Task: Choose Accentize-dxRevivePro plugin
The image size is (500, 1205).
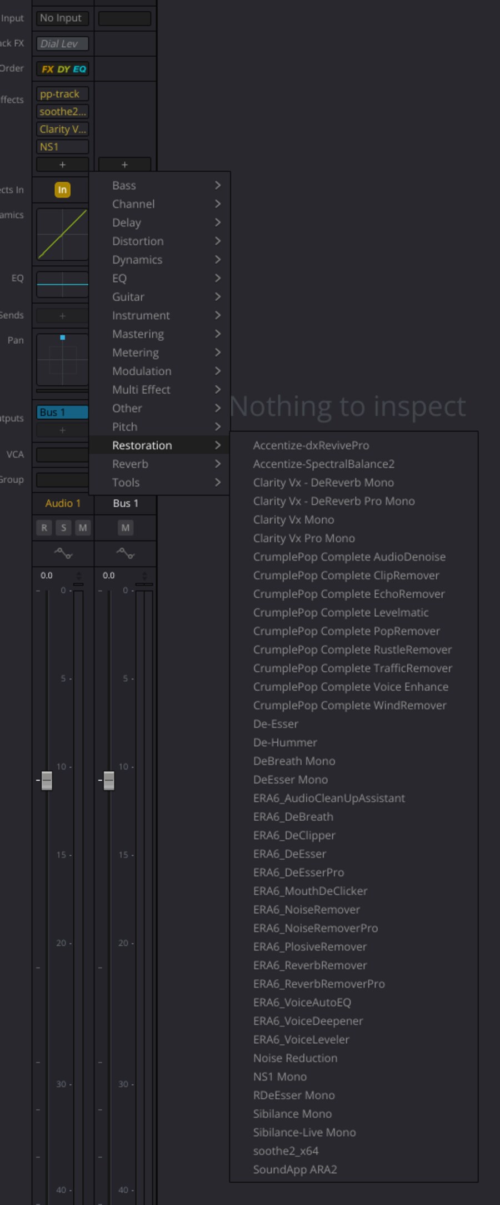Action: (354, 445)
